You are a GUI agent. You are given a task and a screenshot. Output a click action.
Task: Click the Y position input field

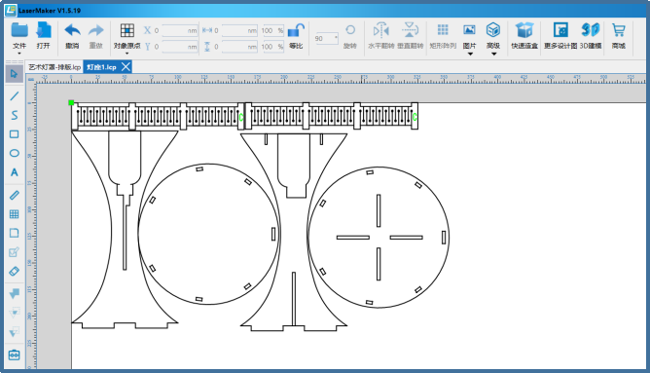click(x=179, y=47)
